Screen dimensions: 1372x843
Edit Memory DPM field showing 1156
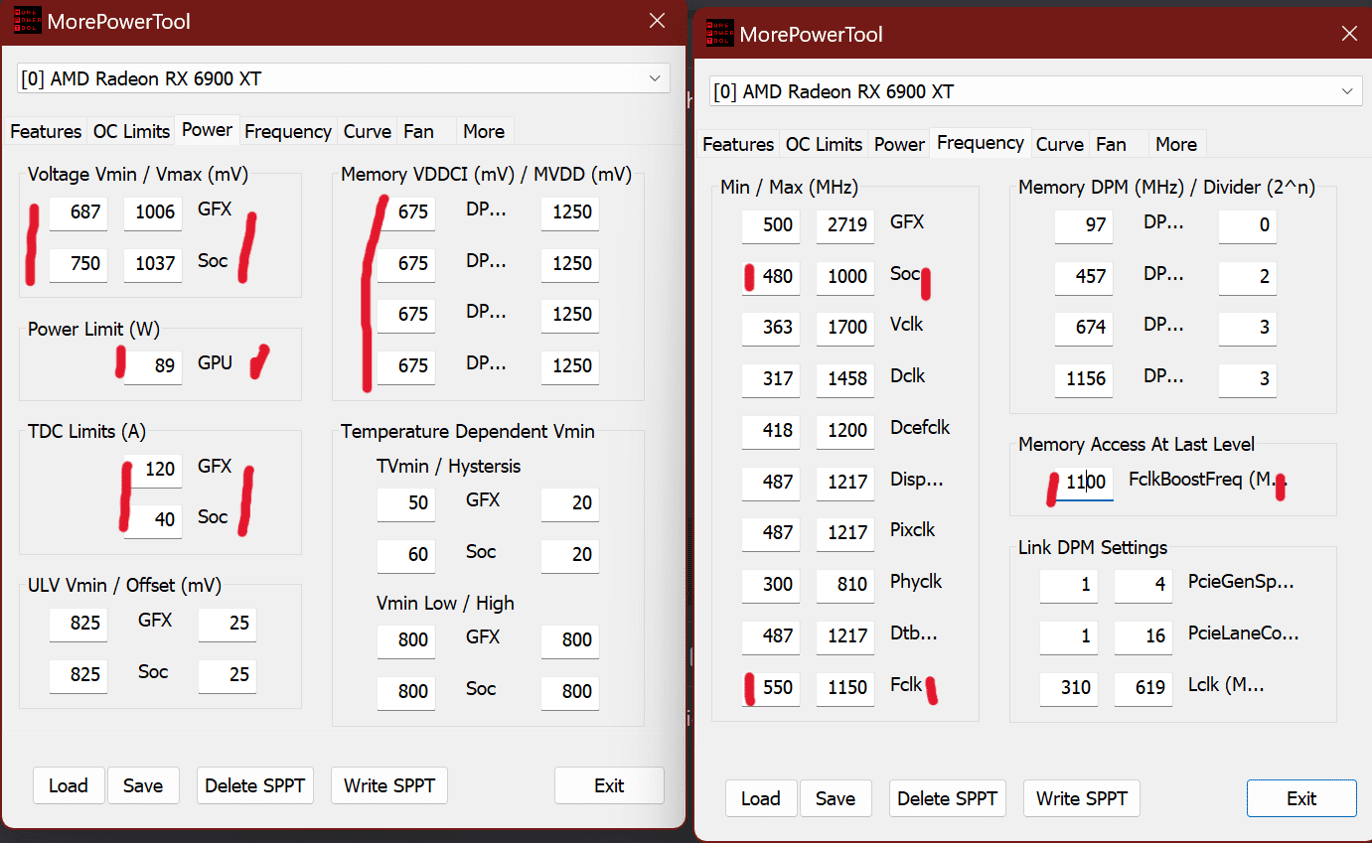(1084, 378)
